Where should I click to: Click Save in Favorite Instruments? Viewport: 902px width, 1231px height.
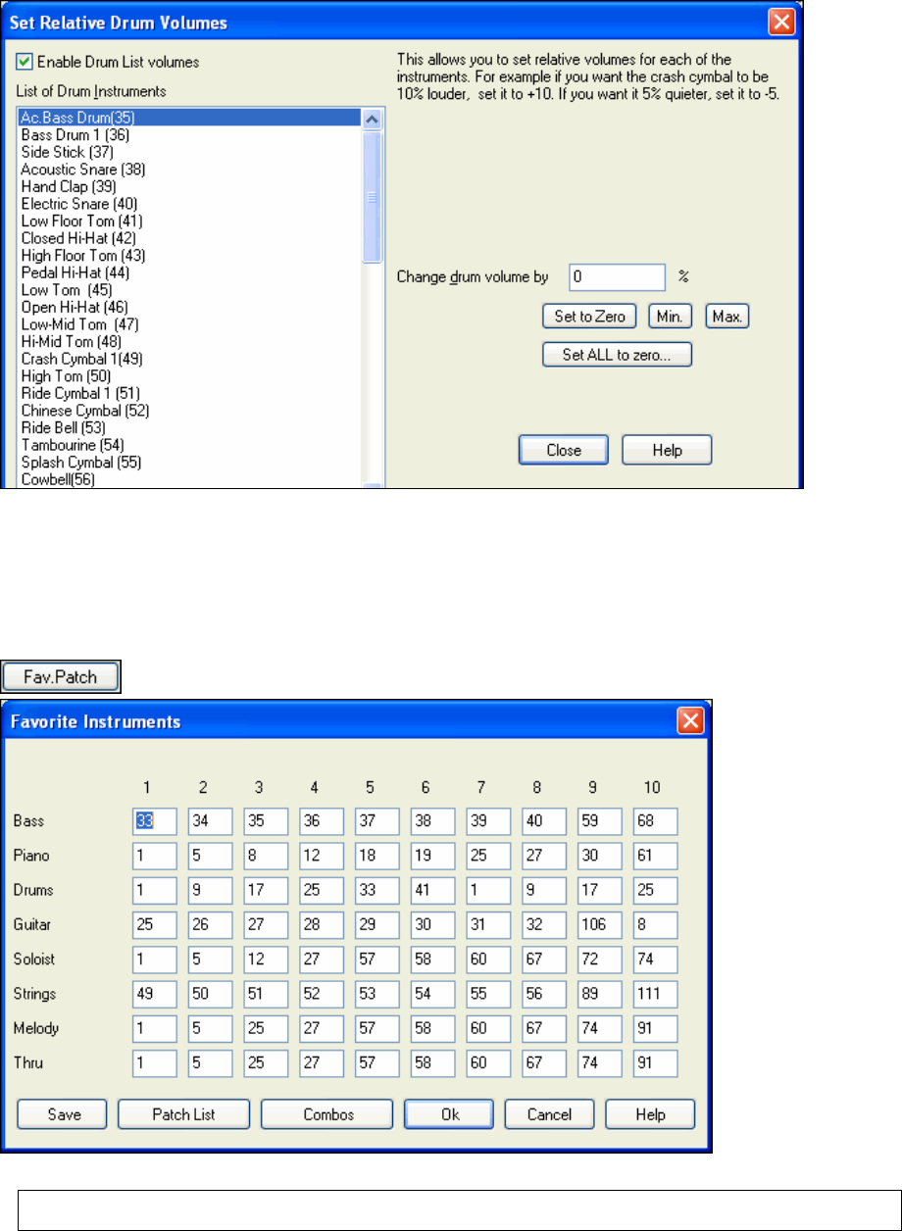63,1113
